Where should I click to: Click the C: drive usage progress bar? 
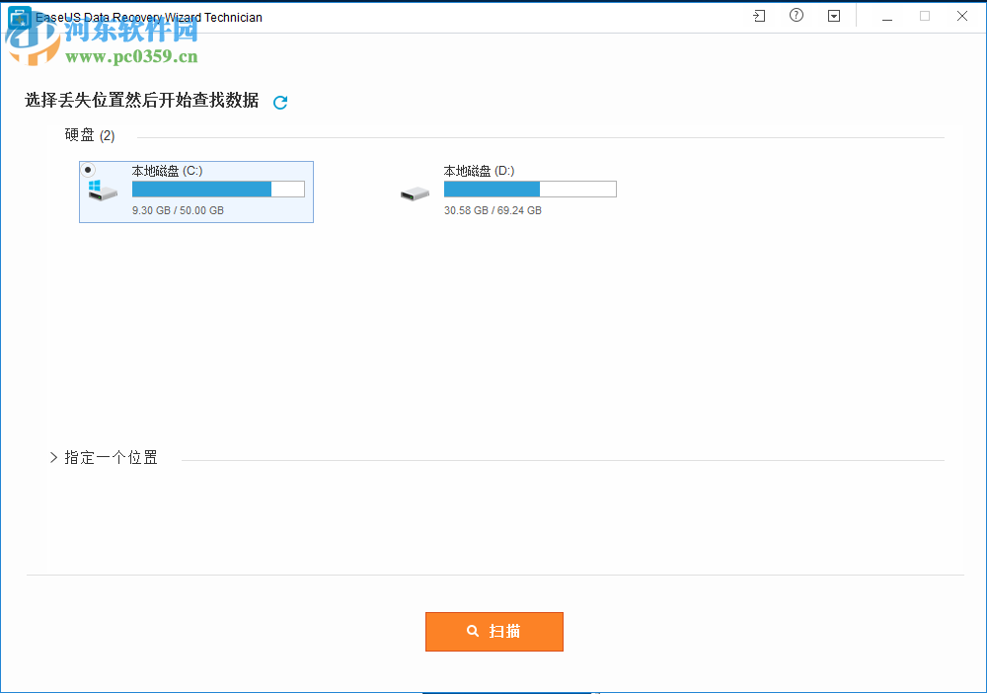pos(217,189)
